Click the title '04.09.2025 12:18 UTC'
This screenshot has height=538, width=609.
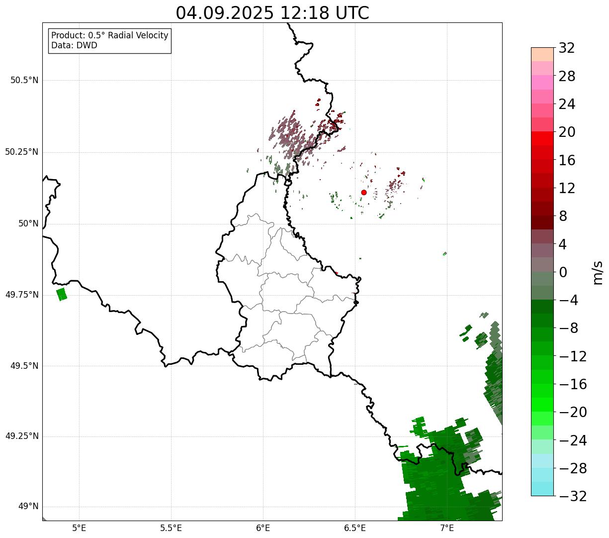272,13
